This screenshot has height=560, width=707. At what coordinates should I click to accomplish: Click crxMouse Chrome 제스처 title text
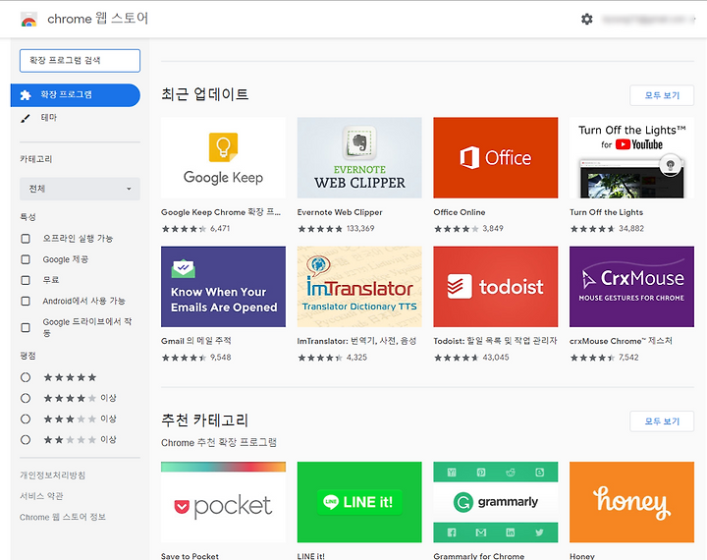pyautogui.click(x=621, y=341)
